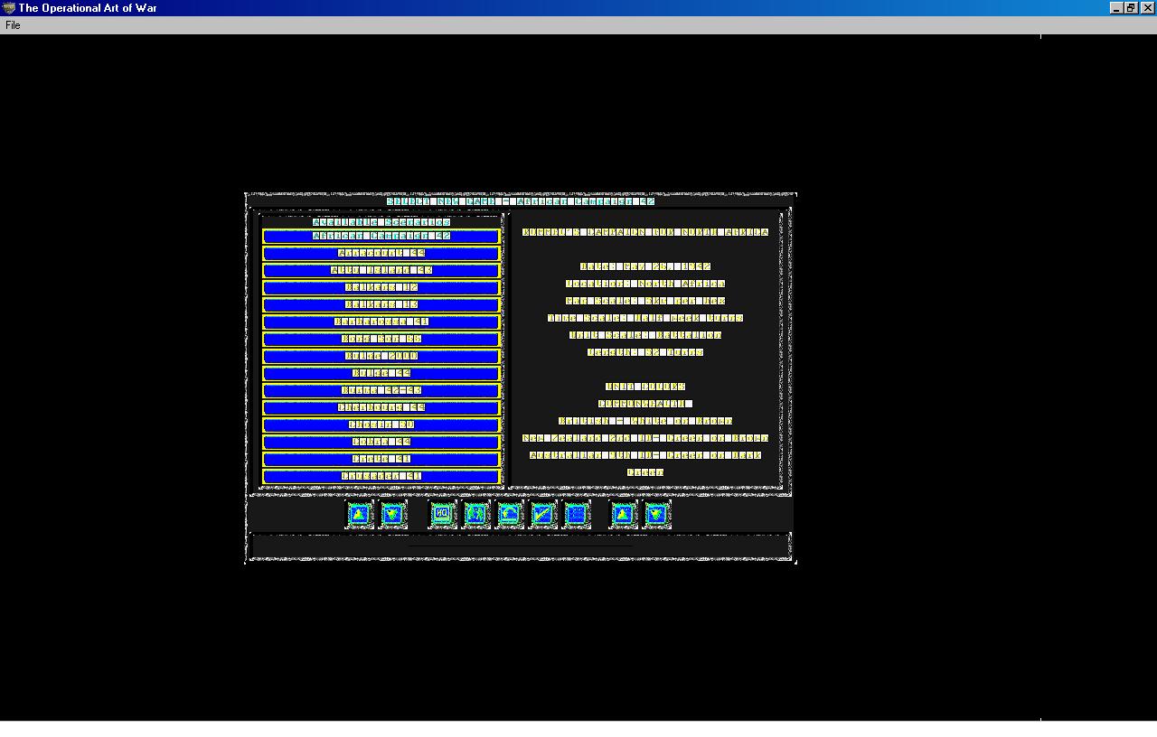This screenshot has height=737, width=1157.
Task: Pick the Cherbourg 44 scenario
Action: [x=381, y=408]
